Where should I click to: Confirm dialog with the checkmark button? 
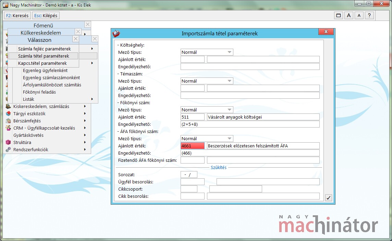(329, 198)
